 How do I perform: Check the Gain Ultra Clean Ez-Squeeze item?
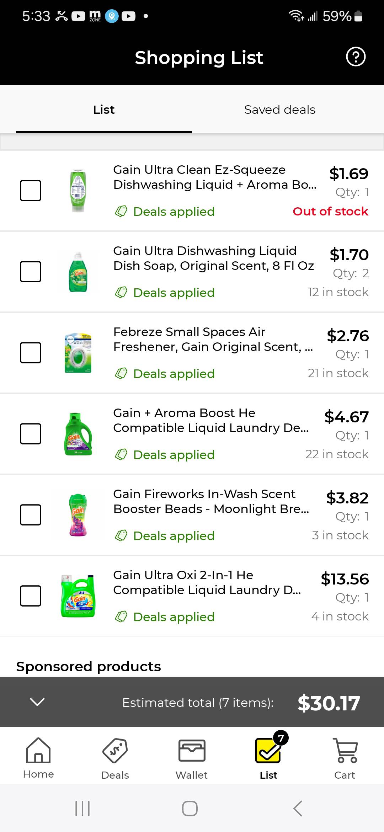pyautogui.click(x=31, y=191)
